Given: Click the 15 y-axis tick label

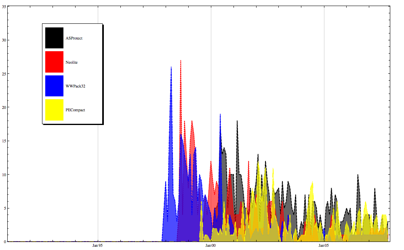Looking at the screenshot, I should coord(4,141).
